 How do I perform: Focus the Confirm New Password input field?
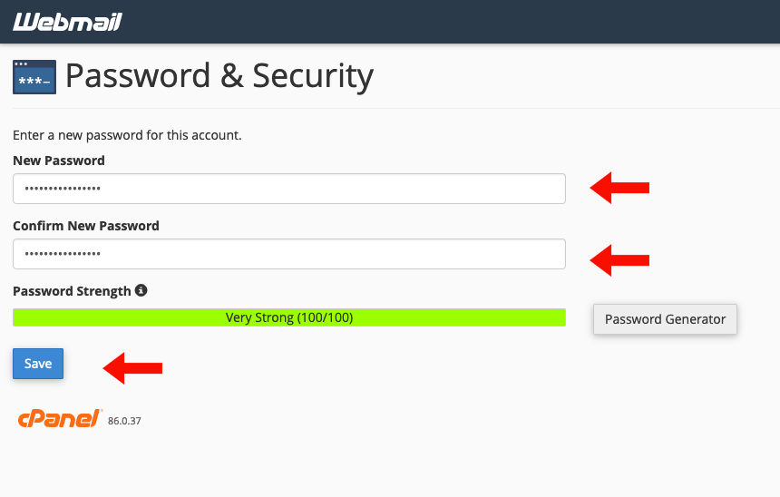tap(289, 254)
